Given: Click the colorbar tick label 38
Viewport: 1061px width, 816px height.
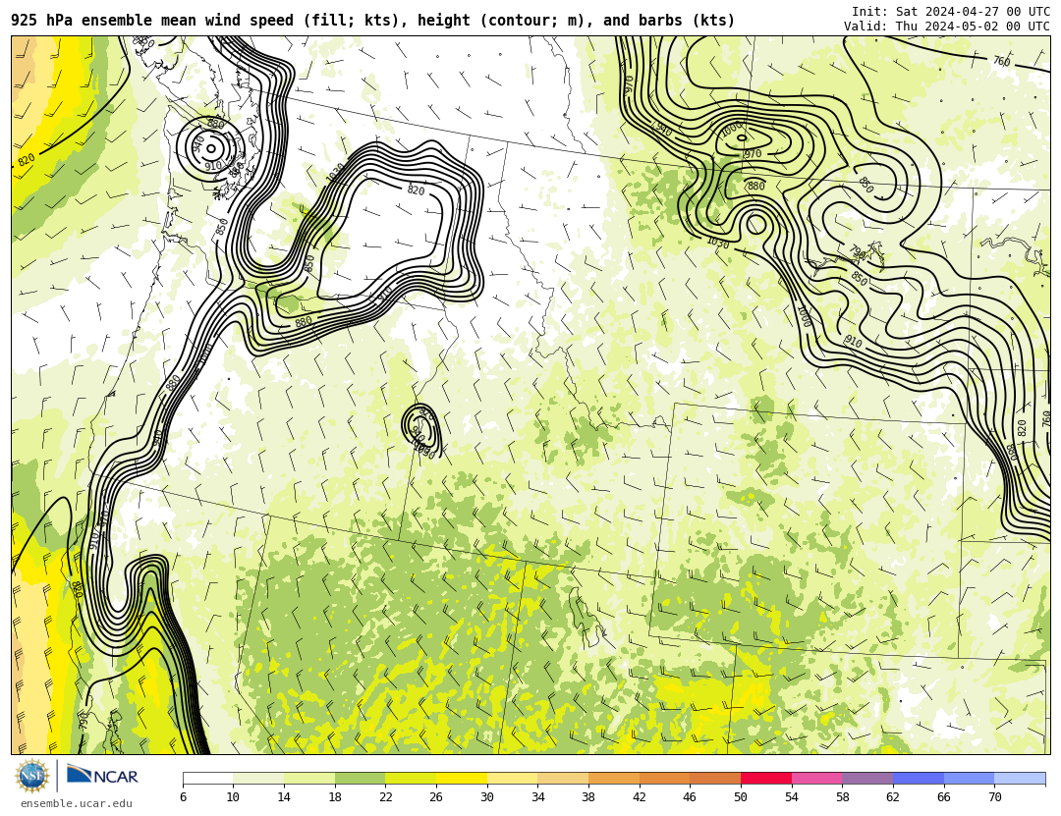Looking at the screenshot, I should pos(588,797).
